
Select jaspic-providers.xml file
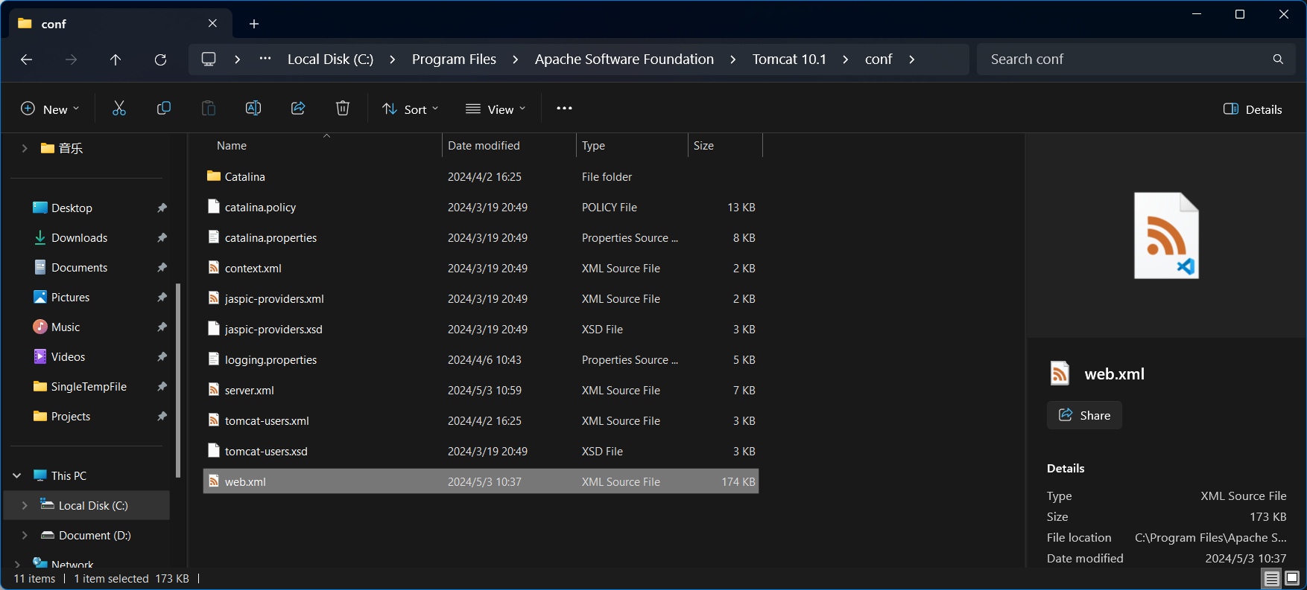[481, 298]
